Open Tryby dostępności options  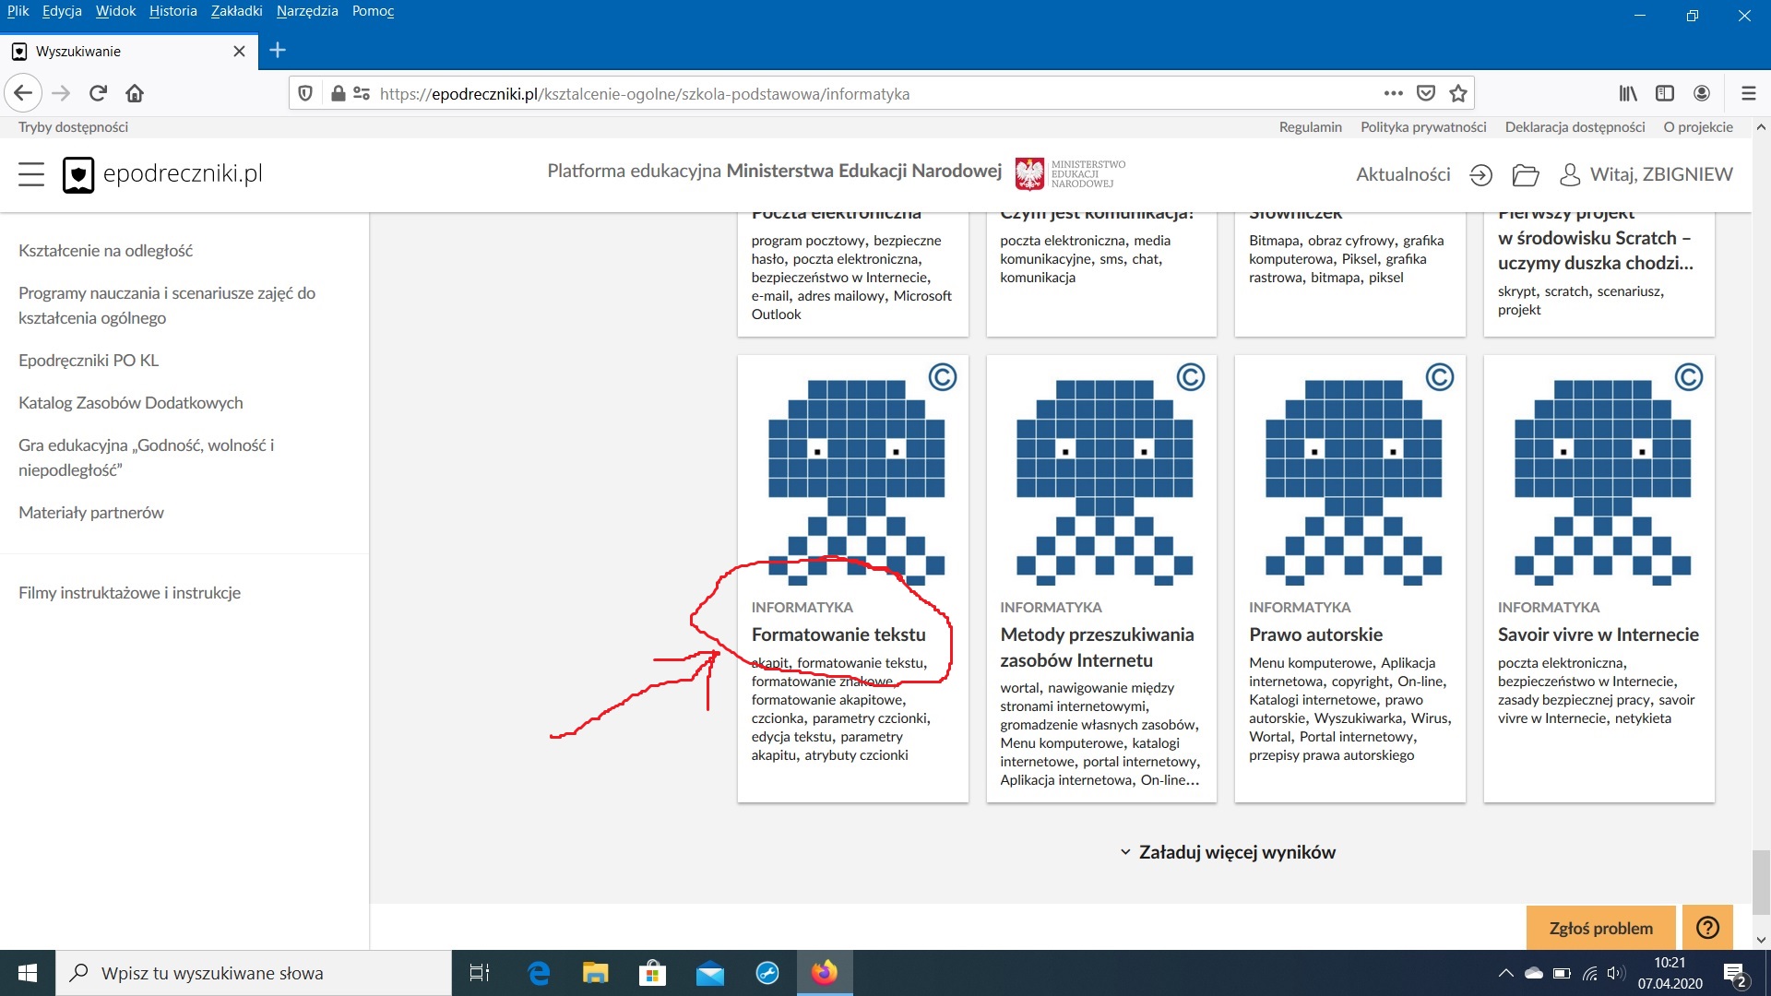click(73, 127)
